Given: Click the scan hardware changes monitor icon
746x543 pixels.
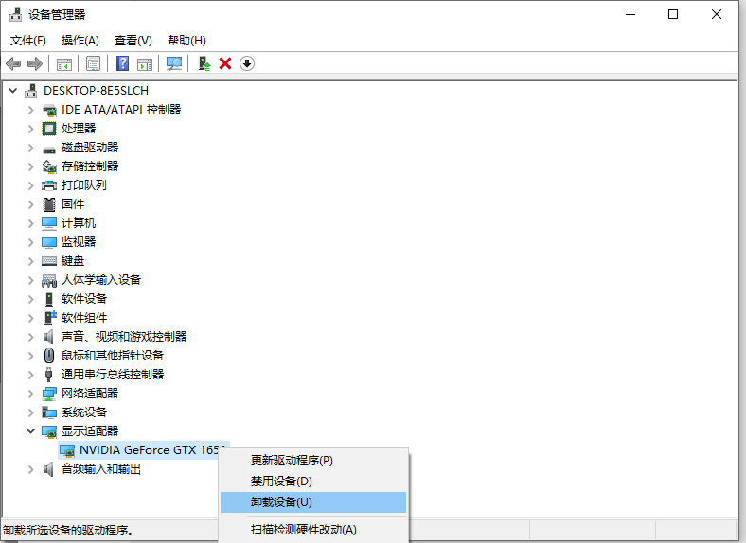Looking at the screenshot, I should pos(174,63).
